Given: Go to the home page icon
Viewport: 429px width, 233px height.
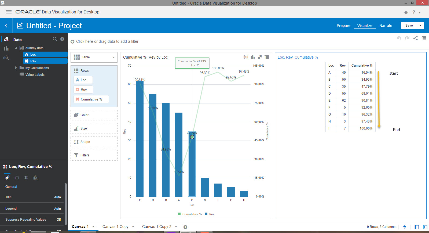Looking at the screenshot, I should coord(406,12).
